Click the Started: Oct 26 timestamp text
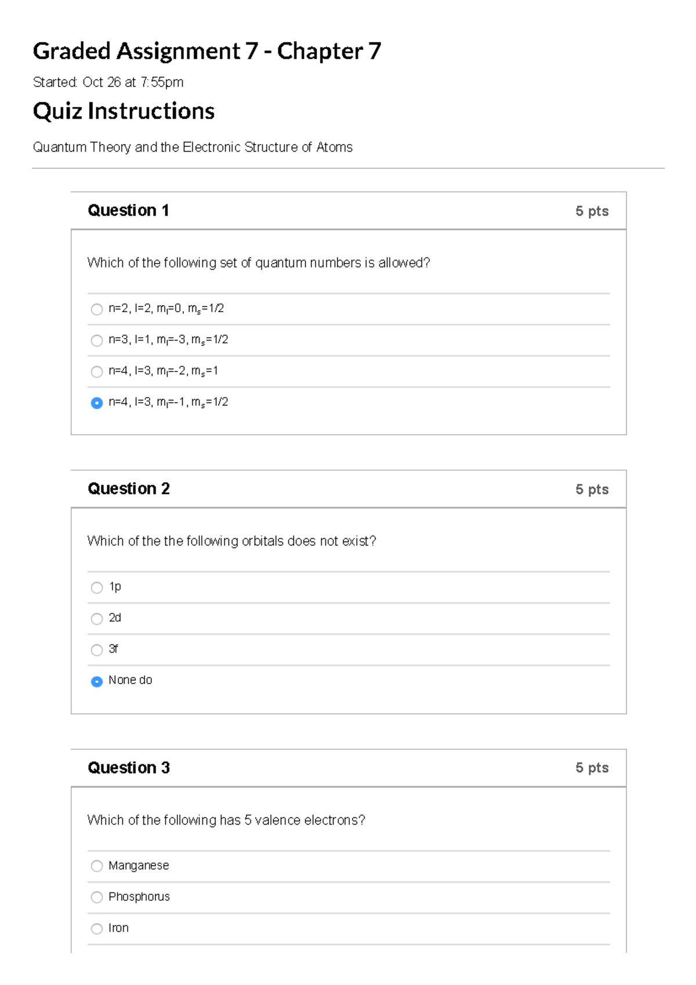 108,82
